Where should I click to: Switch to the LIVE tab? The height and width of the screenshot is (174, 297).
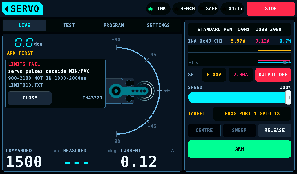(24, 25)
